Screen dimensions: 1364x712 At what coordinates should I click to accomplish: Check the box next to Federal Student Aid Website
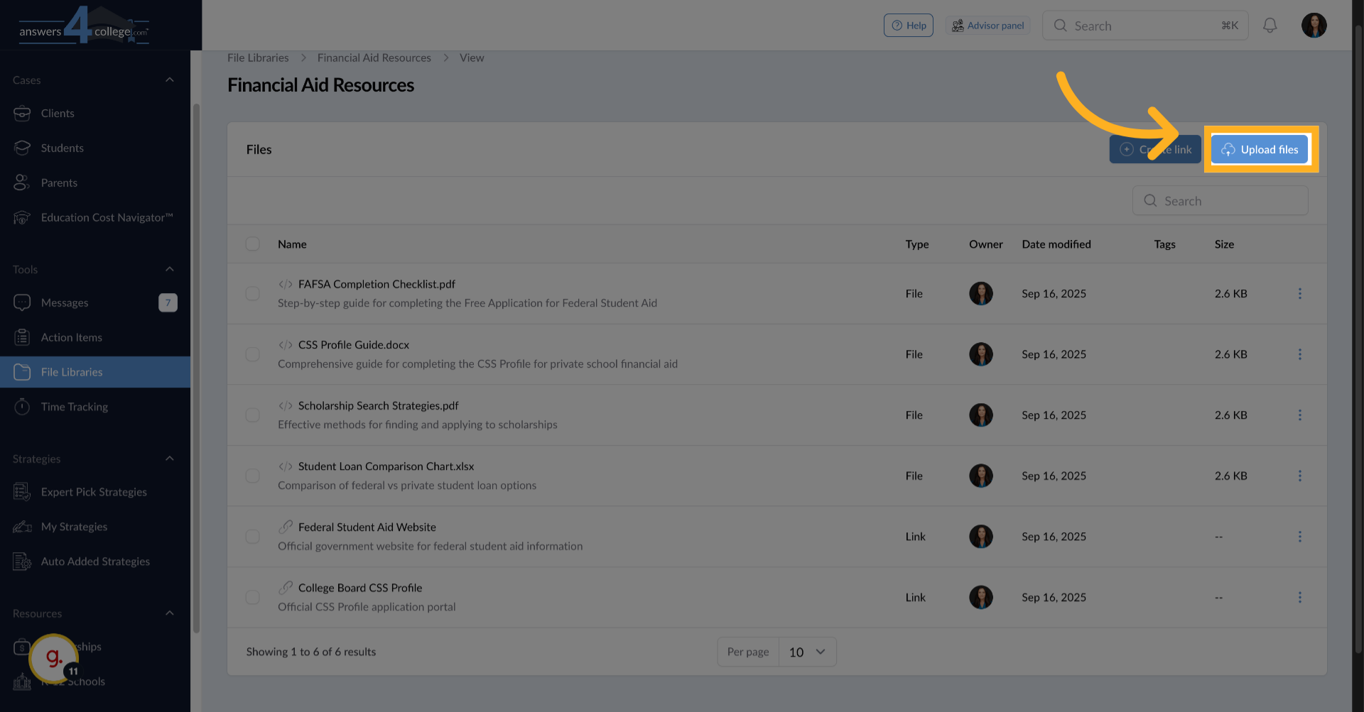(252, 537)
